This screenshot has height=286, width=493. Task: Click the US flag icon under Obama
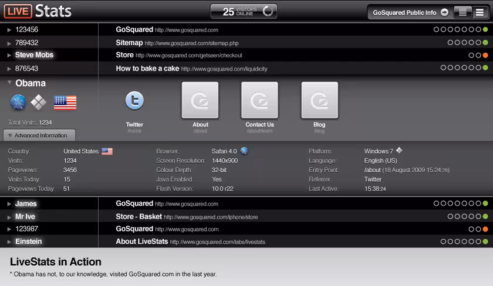tap(65, 103)
